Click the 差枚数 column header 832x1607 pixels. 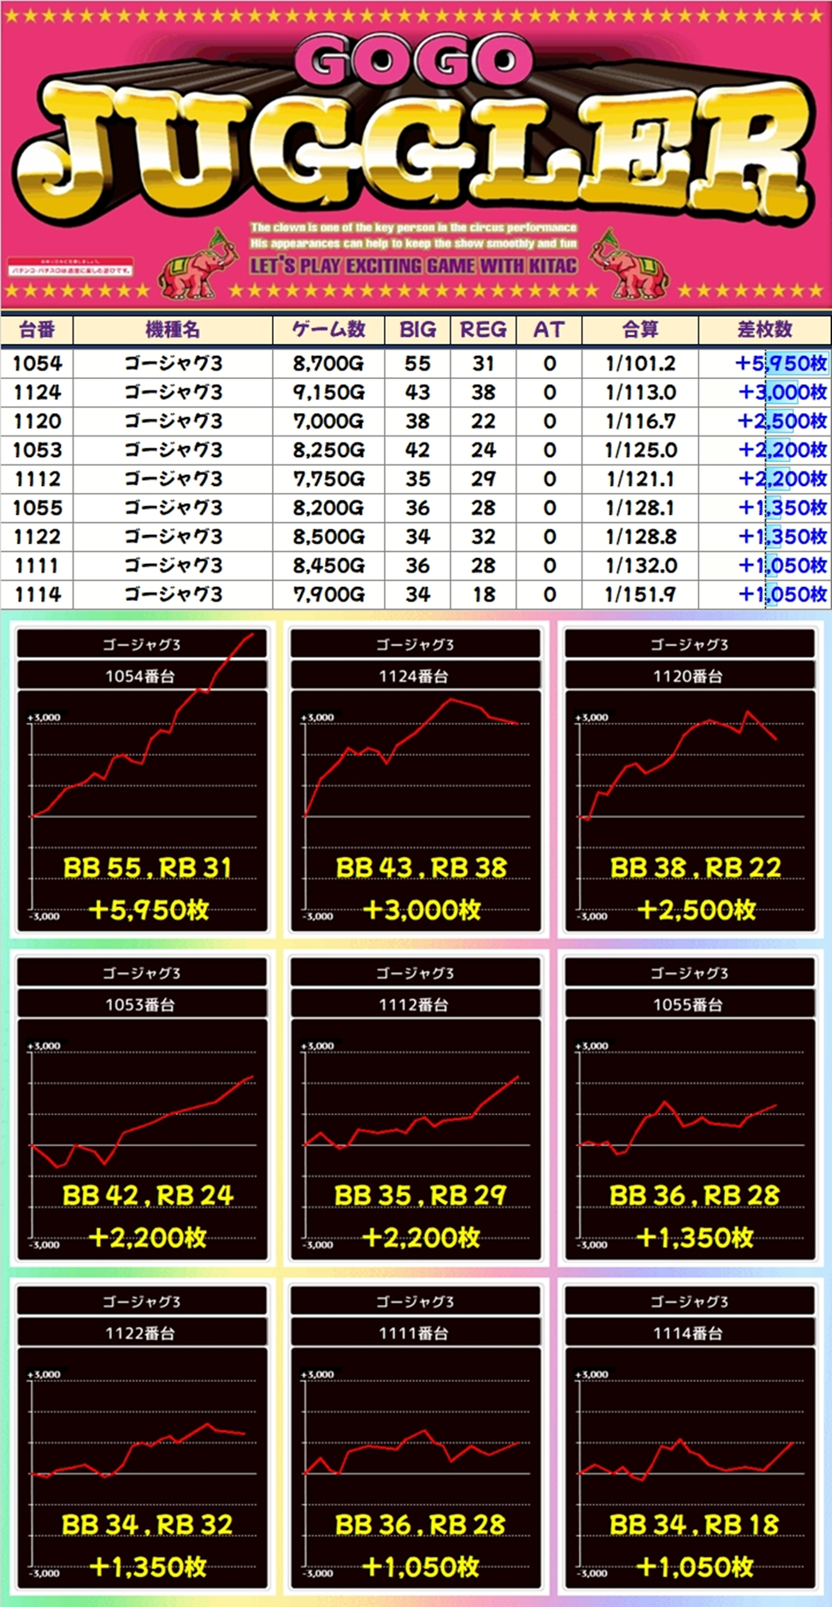pos(764,329)
